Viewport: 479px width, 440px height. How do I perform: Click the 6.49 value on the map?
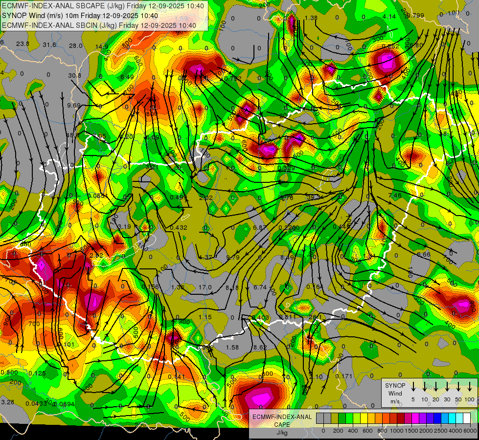coord(127,77)
